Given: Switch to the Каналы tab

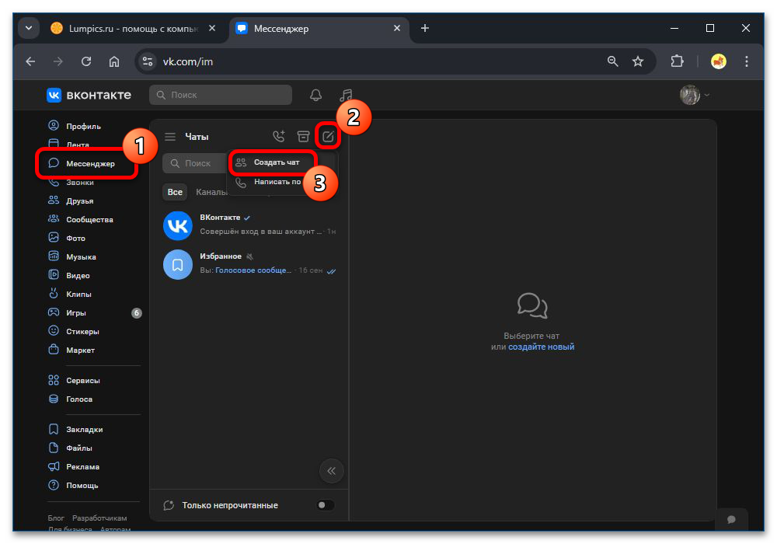Looking at the screenshot, I should [x=211, y=192].
